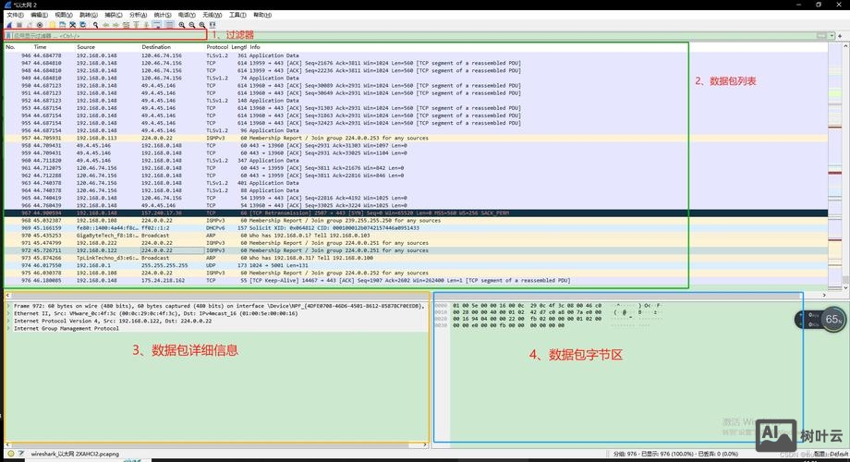Viewport: 850px width, 462px height.
Task: Sort packets by Protocol column header
Action: [x=217, y=47]
